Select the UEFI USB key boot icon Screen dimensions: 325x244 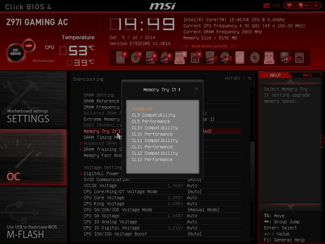180,58
